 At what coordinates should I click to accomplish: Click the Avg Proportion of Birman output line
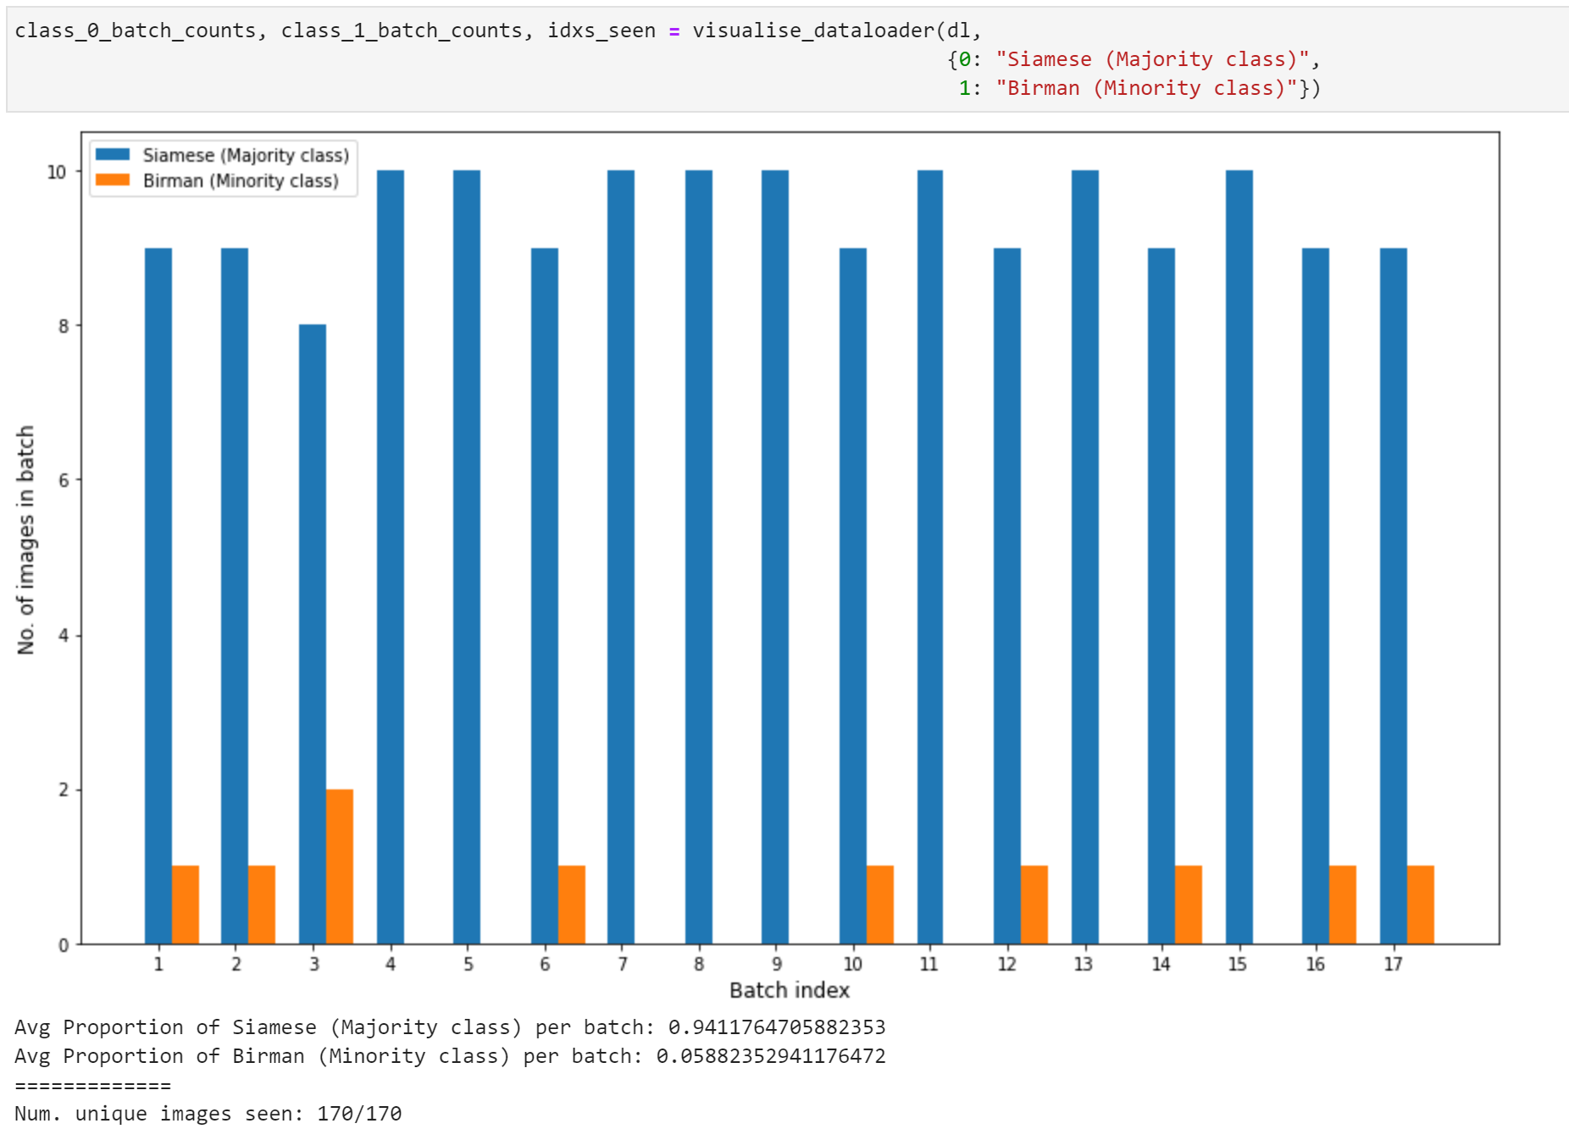(x=450, y=1056)
